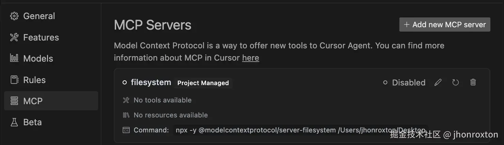
Task: Open the General settings section
Action: click(39, 16)
